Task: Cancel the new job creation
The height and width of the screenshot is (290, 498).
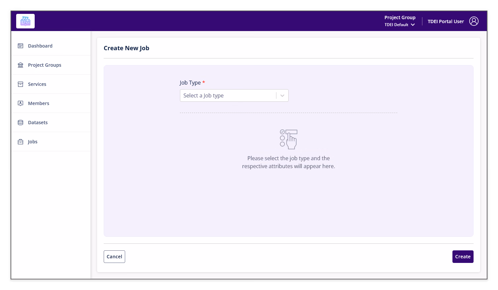Action: click(114, 257)
